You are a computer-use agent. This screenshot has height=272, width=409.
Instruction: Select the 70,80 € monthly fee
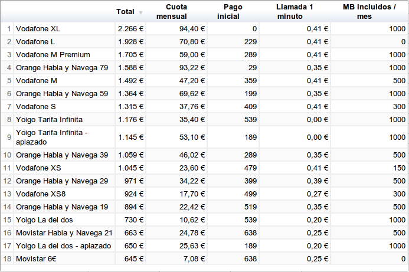(192, 42)
